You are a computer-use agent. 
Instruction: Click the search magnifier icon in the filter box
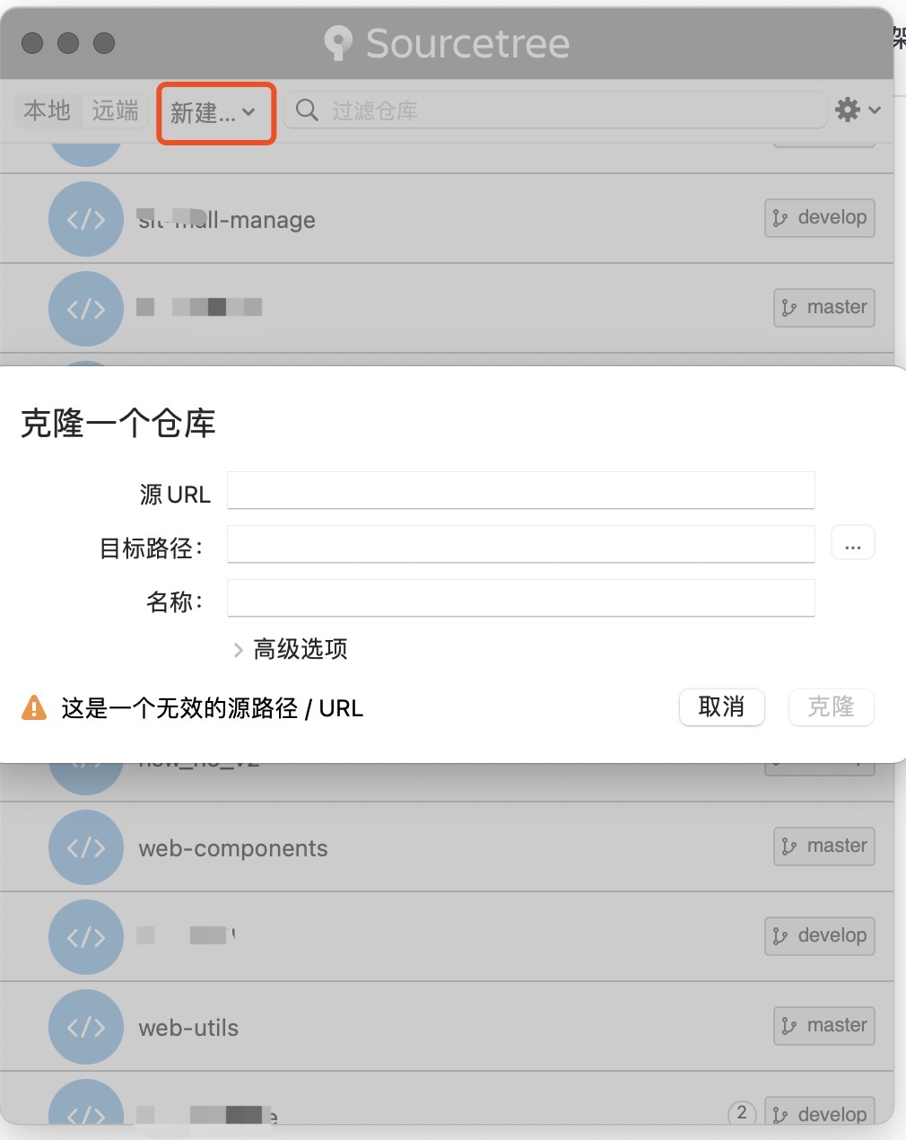click(x=307, y=110)
